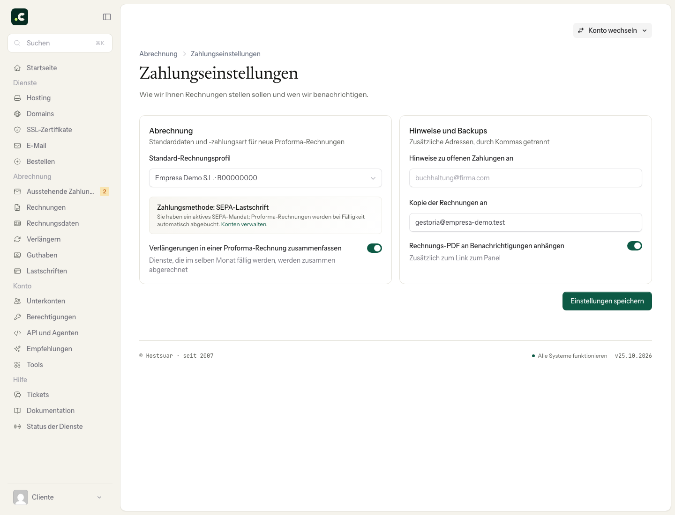Click the Startseite home icon
Viewport: 675px width, 515px height.
tap(17, 68)
